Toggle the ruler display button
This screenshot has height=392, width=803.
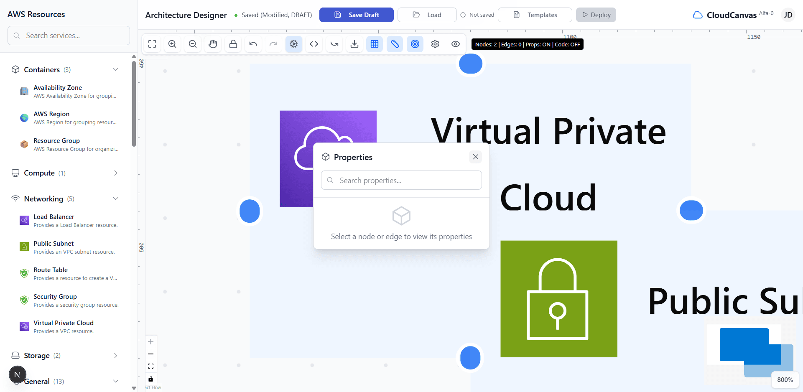pyautogui.click(x=395, y=44)
